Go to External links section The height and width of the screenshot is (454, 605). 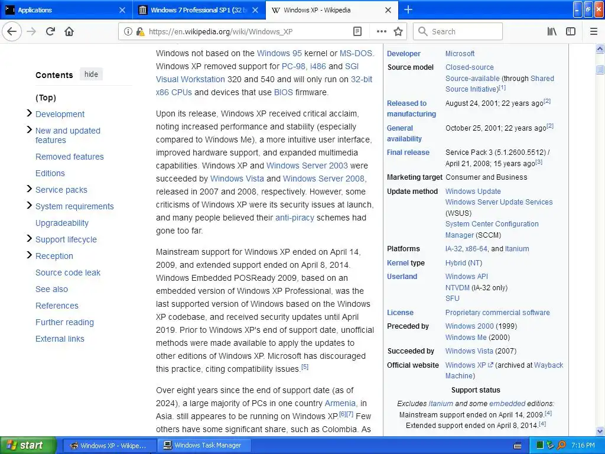coord(60,339)
